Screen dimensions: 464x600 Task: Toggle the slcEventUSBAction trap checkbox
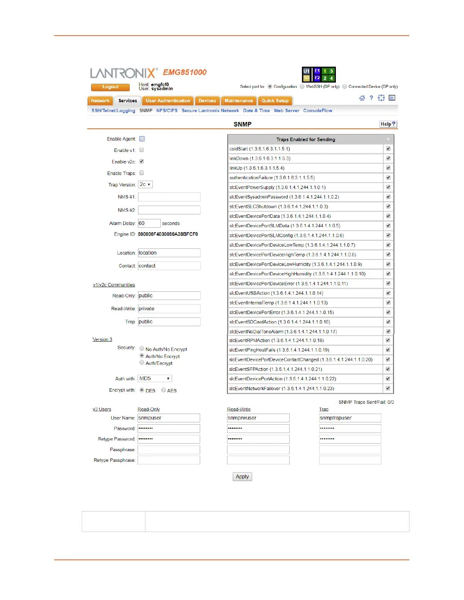coord(388,293)
